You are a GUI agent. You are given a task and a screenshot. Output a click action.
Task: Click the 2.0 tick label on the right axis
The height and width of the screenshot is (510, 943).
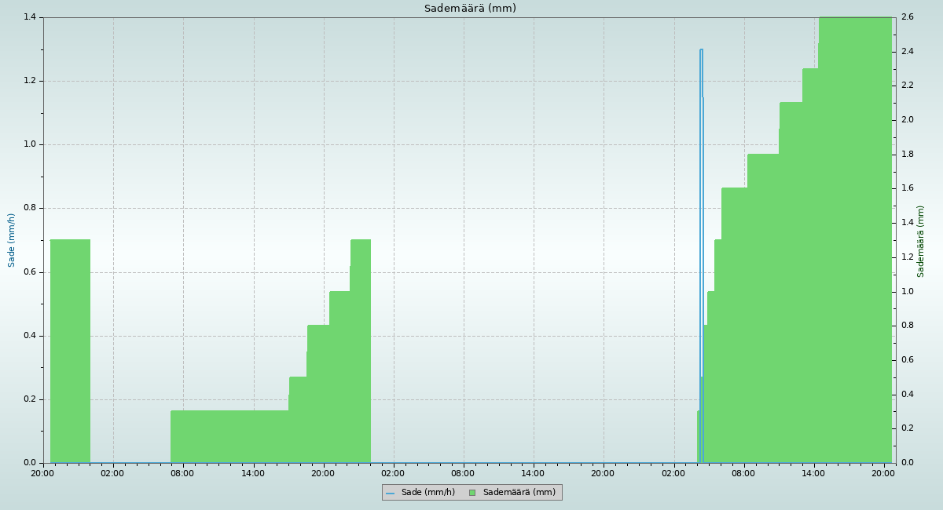907,120
